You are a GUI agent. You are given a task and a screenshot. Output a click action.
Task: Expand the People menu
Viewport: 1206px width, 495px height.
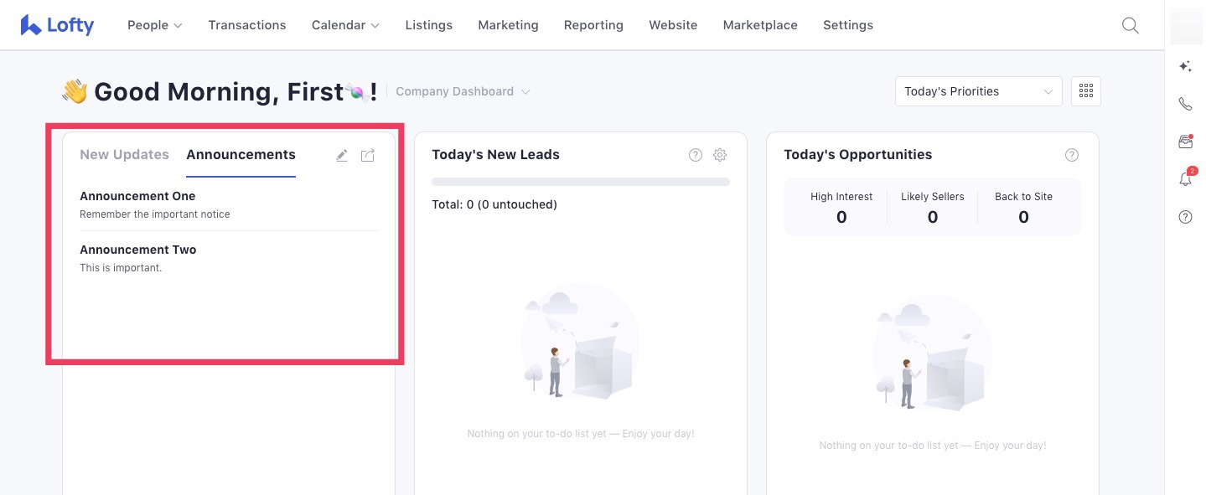point(154,25)
